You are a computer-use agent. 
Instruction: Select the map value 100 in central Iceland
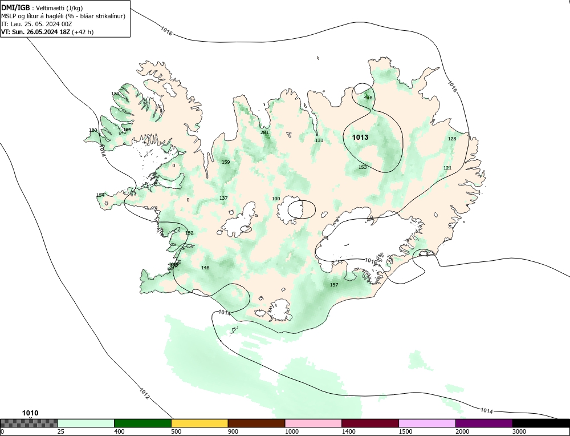(276, 199)
